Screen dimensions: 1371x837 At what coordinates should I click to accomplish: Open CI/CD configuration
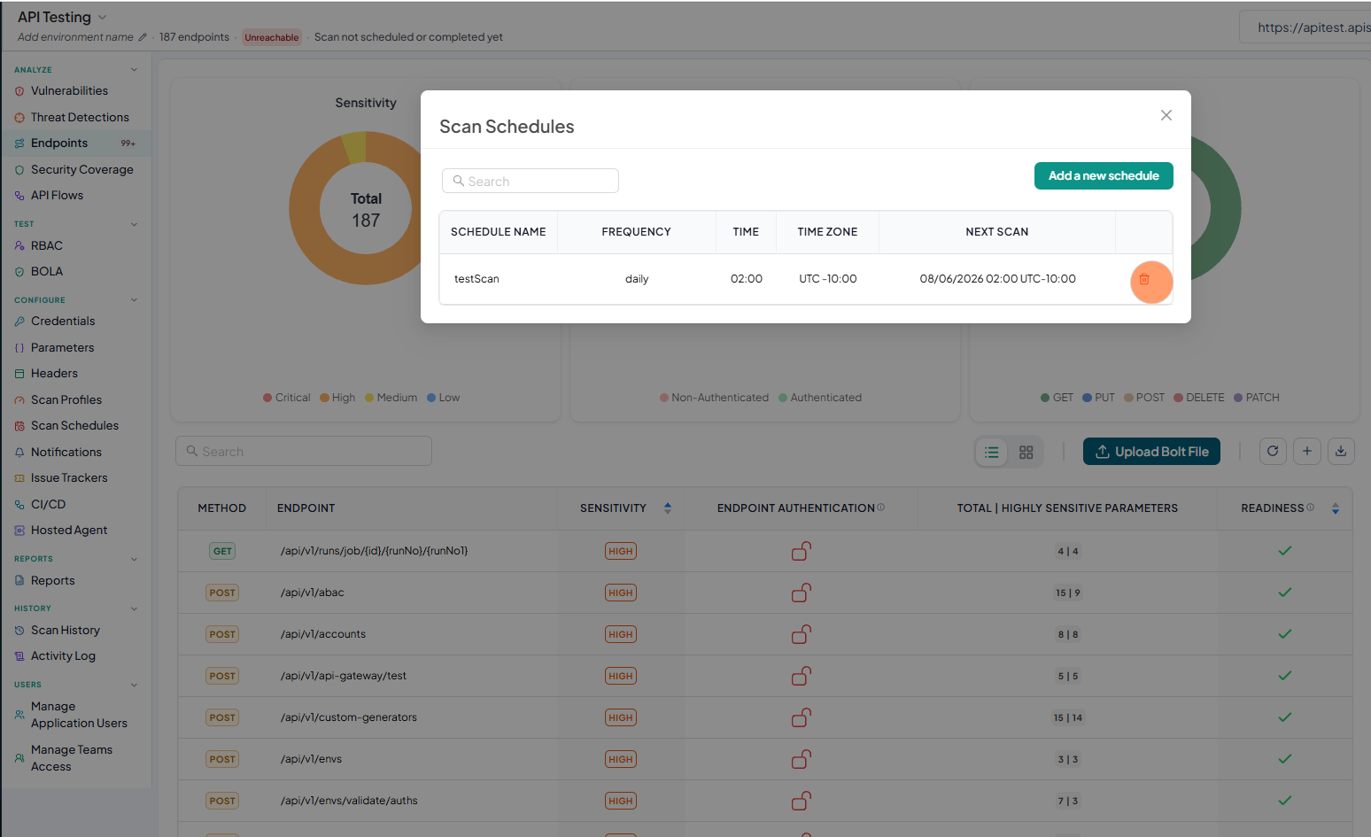[48, 504]
